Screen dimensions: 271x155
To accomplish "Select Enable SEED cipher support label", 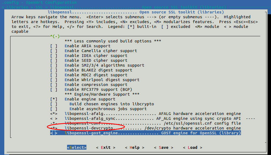I will click(96, 60).
